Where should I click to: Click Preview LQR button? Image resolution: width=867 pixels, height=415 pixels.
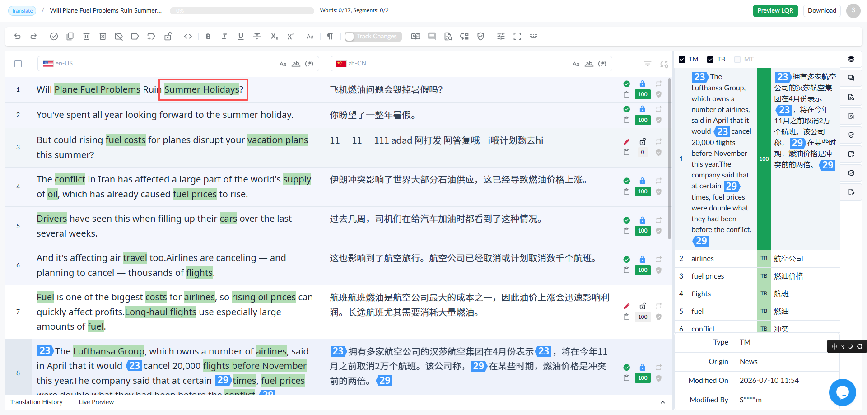tap(775, 11)
